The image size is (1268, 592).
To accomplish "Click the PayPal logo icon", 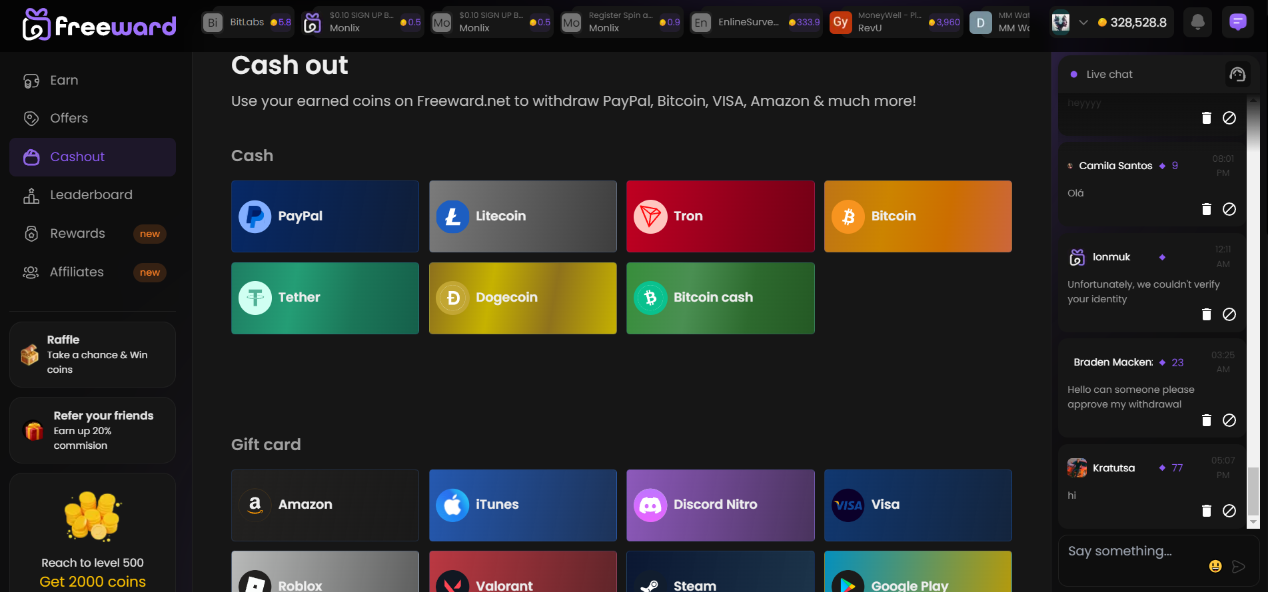I will click(x=255, y=216).
